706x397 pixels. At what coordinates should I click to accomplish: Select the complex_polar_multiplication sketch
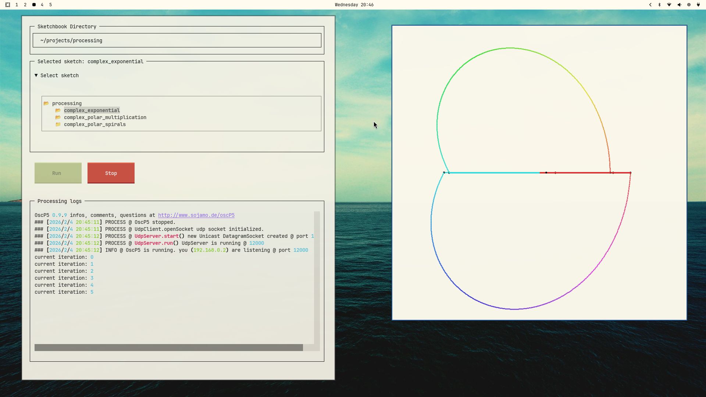tap(105, 117)
